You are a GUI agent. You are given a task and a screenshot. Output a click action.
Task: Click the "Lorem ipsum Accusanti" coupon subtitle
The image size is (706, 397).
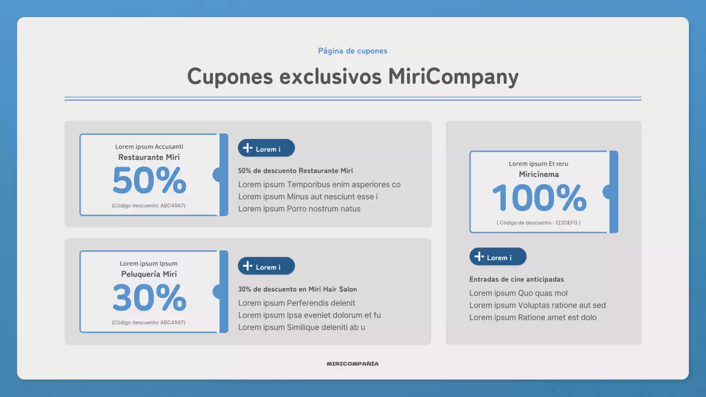149,147
